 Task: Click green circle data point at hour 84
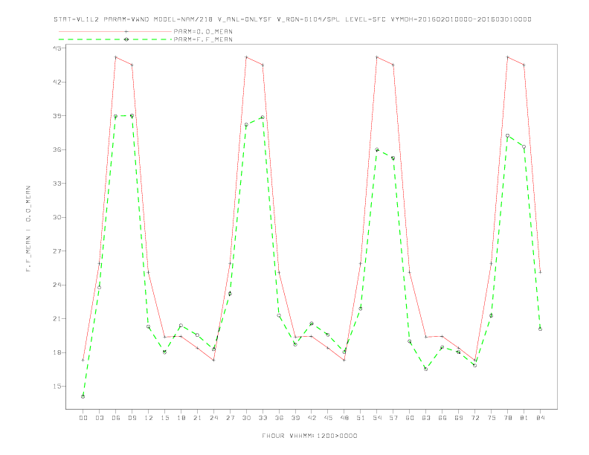pos(540,329)
